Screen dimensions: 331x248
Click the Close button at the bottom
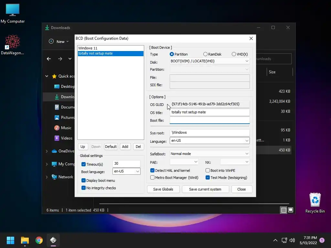pos(241,189)
